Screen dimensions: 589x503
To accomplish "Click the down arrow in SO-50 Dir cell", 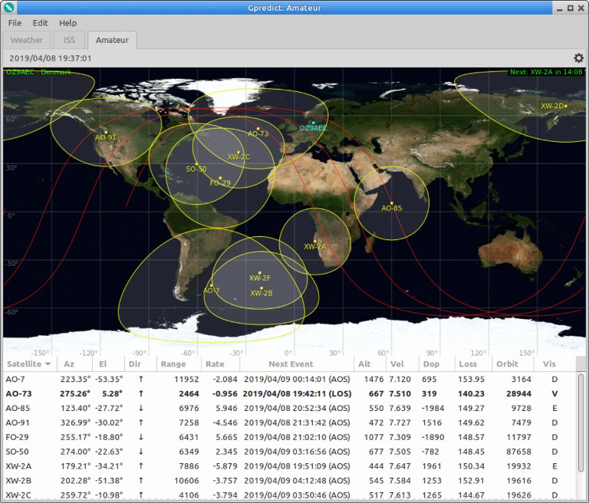I will coord(141,452).
